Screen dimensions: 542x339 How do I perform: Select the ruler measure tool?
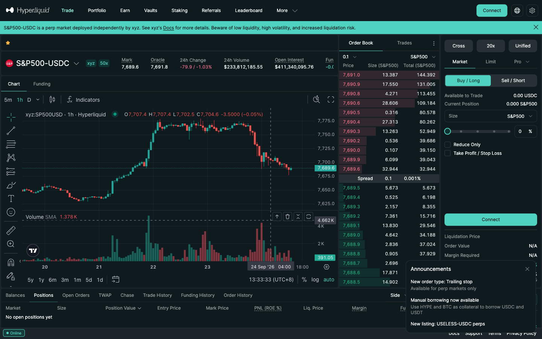coord(11,230)
